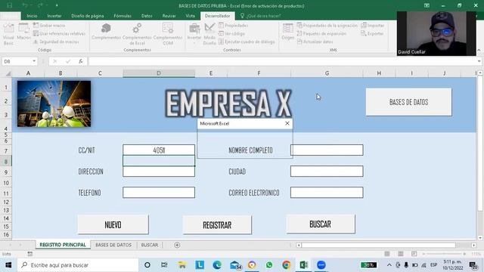Switch to the BUSCAR sheet tab
This screenshot has width=484, height=272.
(x=150, y=245)
